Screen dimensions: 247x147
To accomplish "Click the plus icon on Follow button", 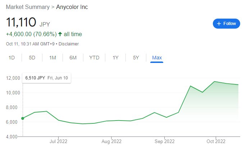I will (219, 24).
